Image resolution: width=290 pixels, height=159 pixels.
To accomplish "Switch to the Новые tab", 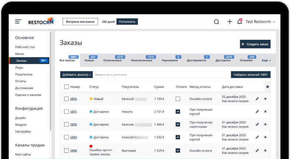I will tap(89, 60).
